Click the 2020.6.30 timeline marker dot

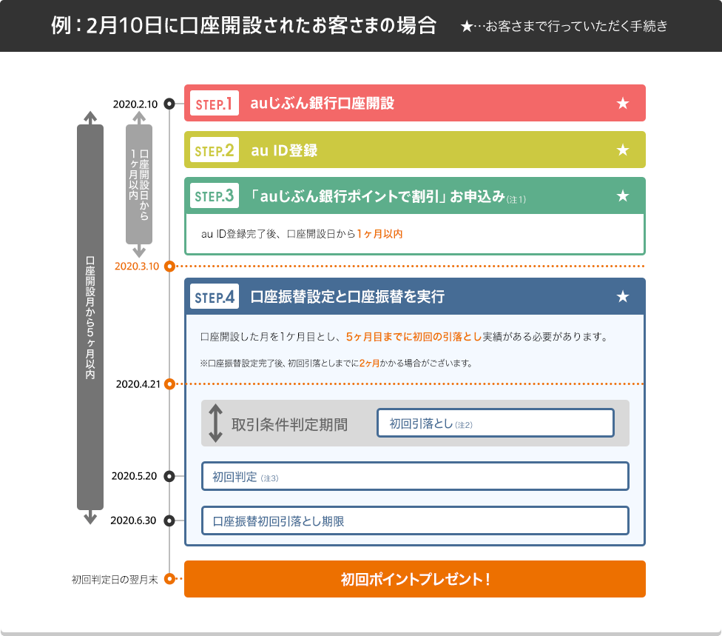click(169, 520)
